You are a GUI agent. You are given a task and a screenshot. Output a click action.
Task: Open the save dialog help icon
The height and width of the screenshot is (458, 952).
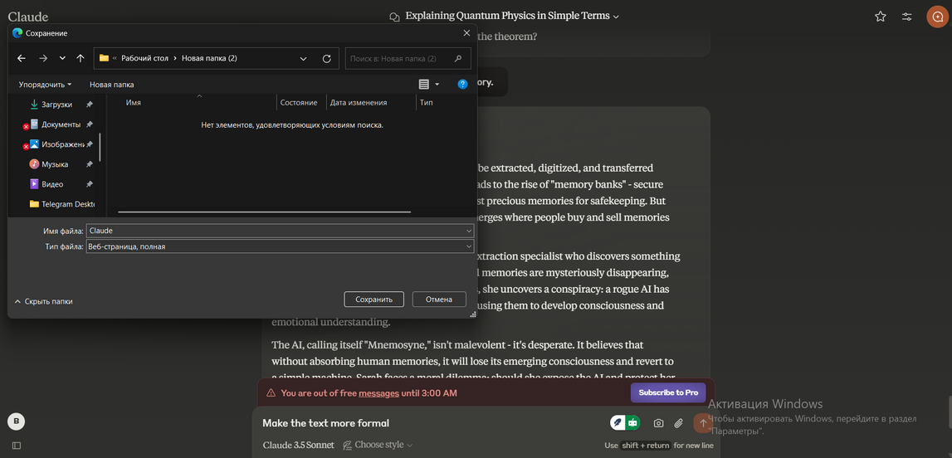463,84
